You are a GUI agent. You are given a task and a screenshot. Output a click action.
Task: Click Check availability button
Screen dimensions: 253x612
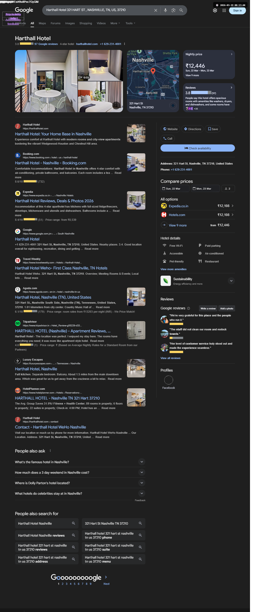click(197, 148)
